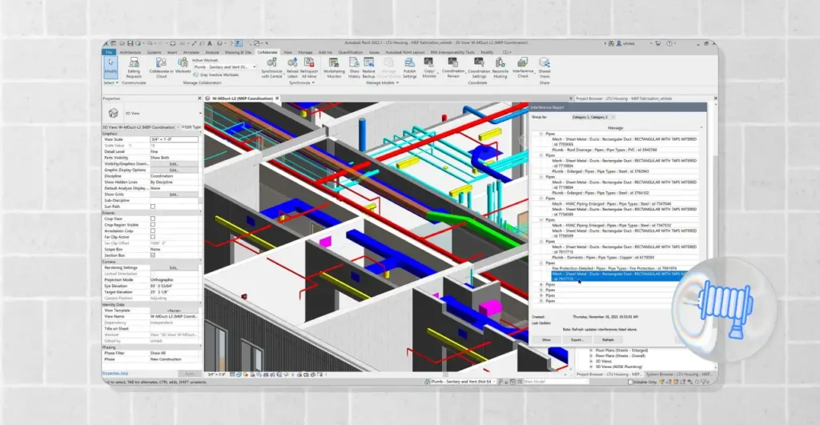Click Copy/Monitor tool
This screenshot has width=820, height=425.
click(x=429, y=68)
